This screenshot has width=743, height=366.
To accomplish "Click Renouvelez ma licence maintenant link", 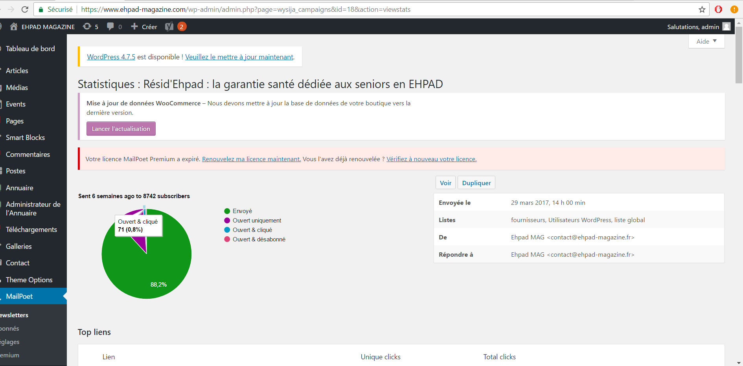I will [x=251, y=159].
